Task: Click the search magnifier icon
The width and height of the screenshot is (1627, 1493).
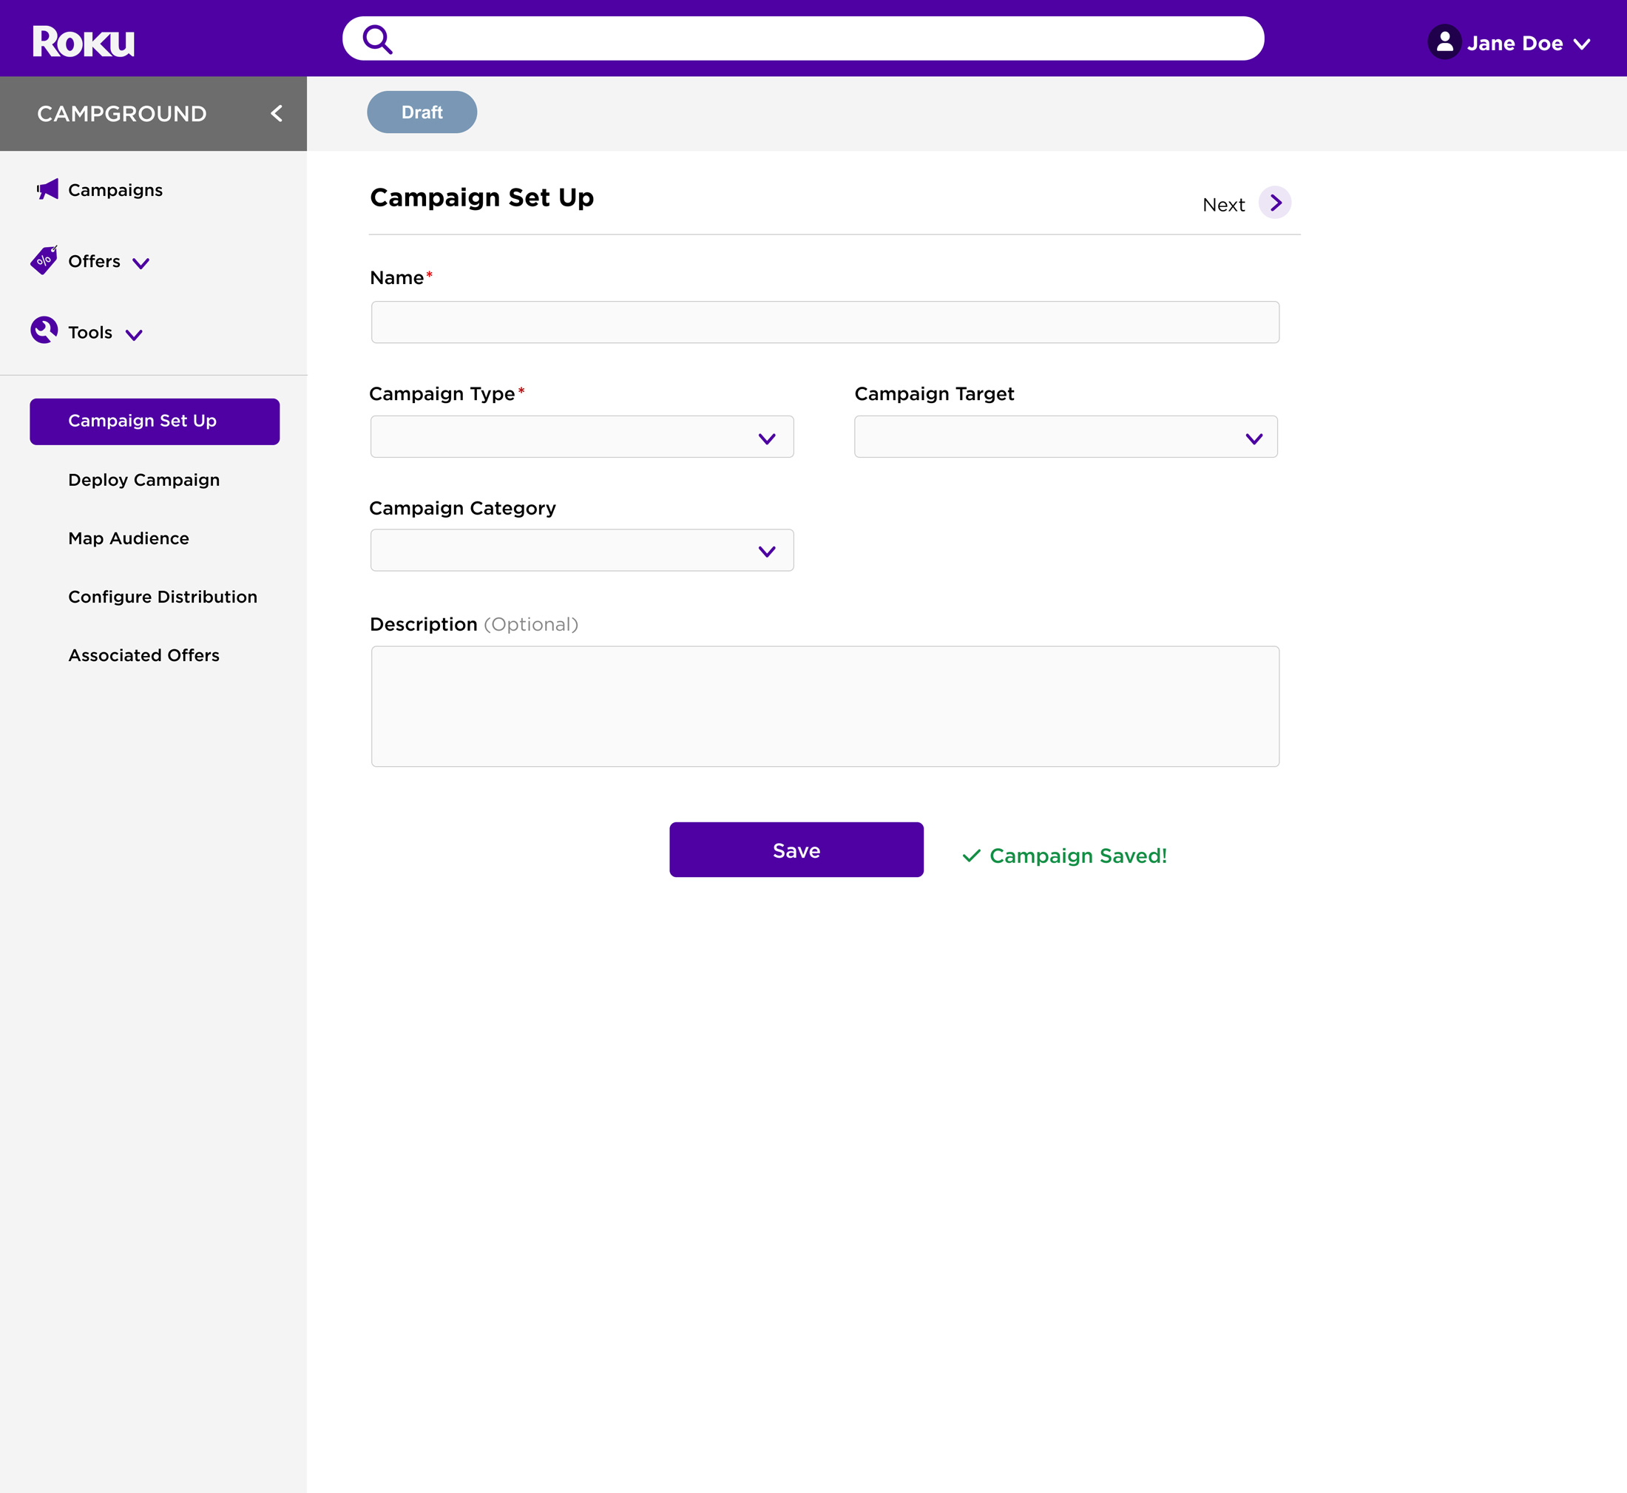Action: pos(377,38)
